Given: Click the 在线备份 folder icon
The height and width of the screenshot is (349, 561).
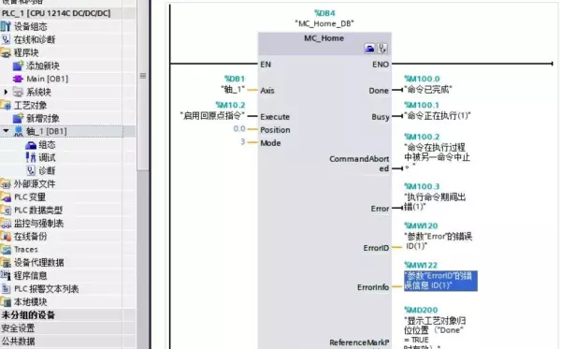Looking at the screenshot, I should (x=6, y=236).
